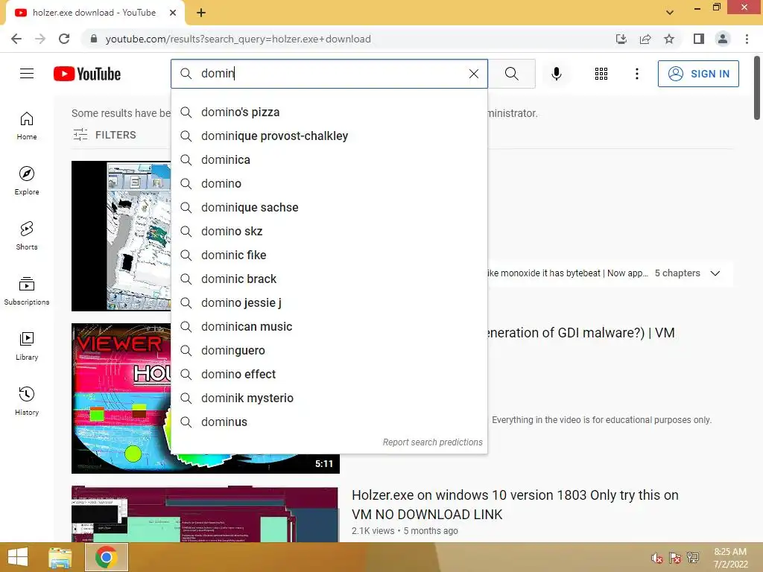
Task: Select suggestion "dominique sachse"
Action: click(x=329, y=207)
